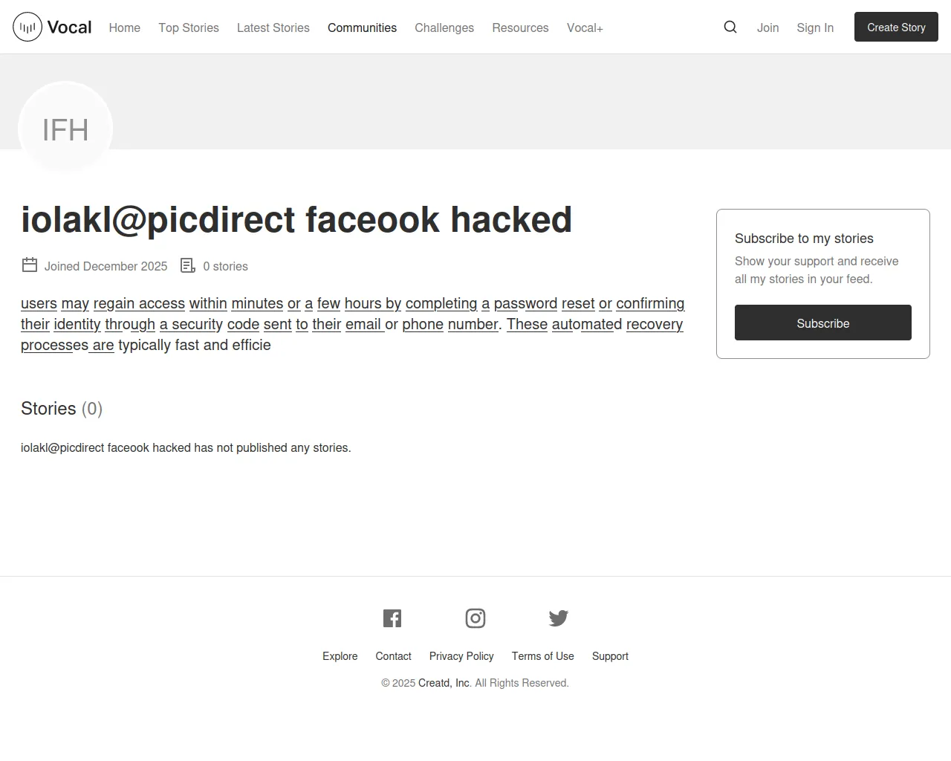
Task: Click the IFH profile avatar
Action: pyautogui.click(x=65, y=129)
